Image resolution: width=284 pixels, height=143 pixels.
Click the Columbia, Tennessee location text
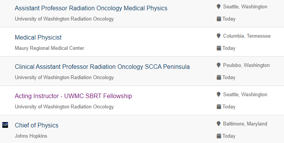247,36
